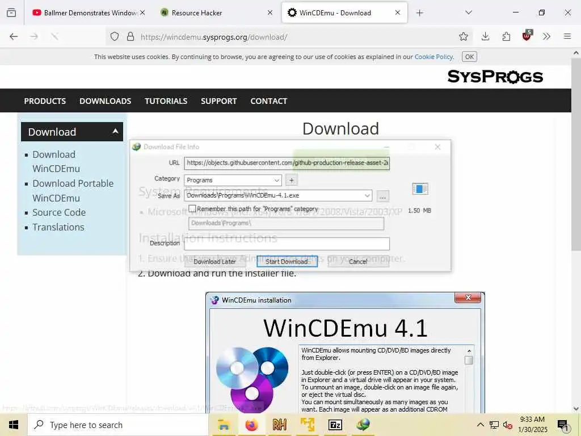Click the URL field in download dialog

tap(287, 163)
